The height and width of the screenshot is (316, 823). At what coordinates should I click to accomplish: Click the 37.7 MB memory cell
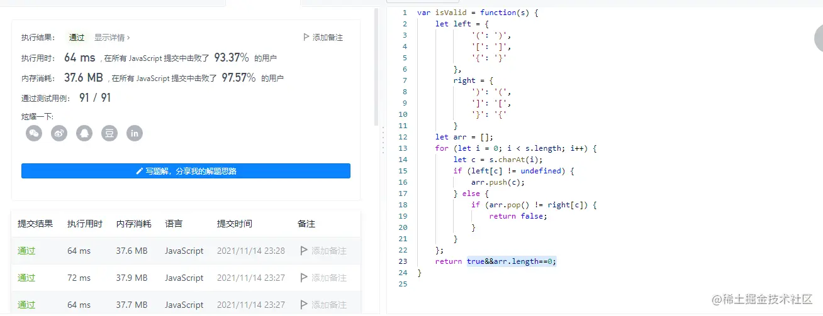coord(132,305)
